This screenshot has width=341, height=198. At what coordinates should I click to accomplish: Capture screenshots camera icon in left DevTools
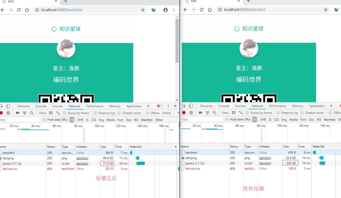coord(18,113)
